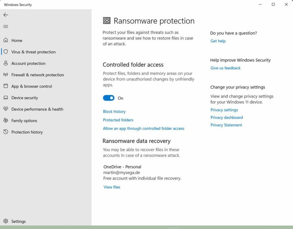The image size is (293, 229).
Task: Click Give us feedback link
Action: tap(225, 68)
